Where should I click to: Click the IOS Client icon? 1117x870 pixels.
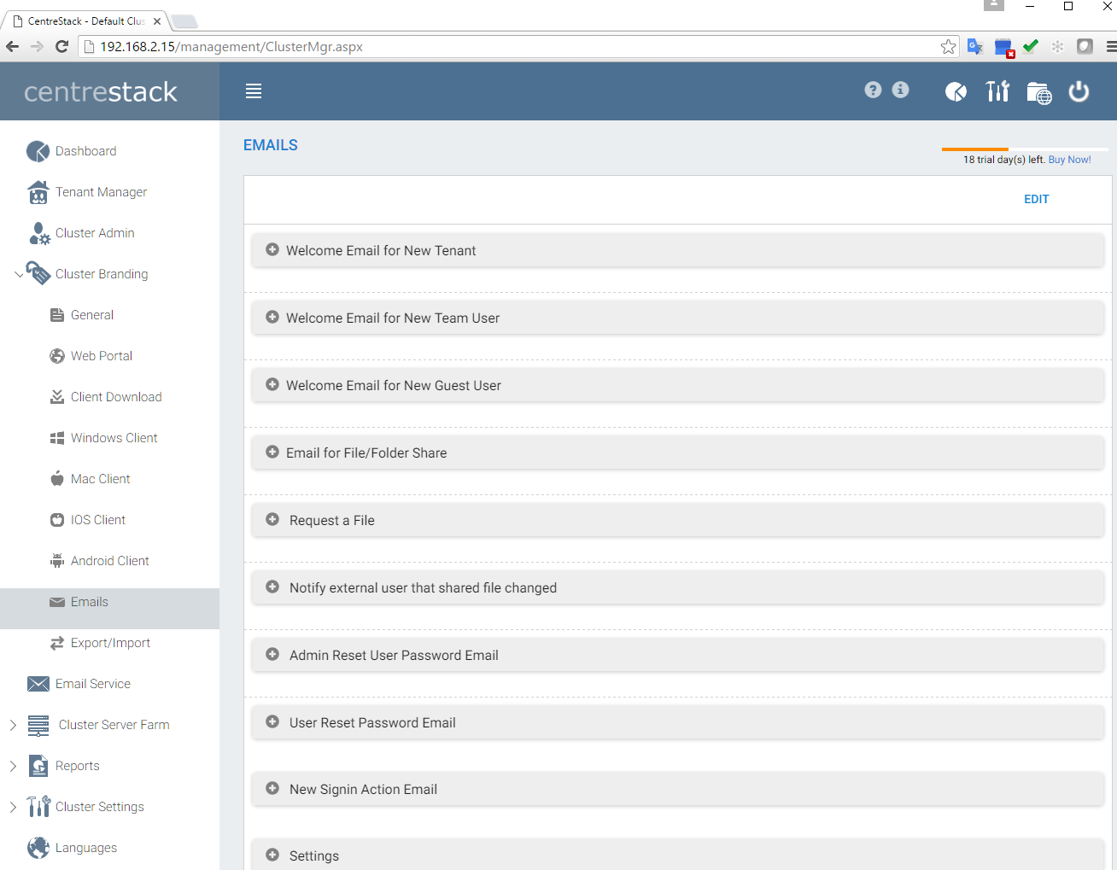57,520
